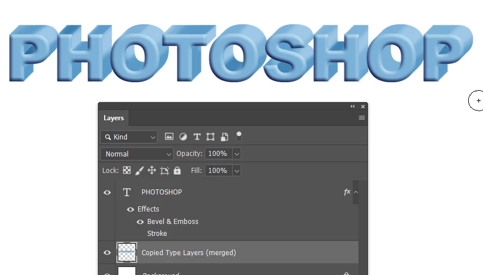Viewport: 483px width, 275px height.
Task: Hide the PHOTOSHOP type layer
Action: pyautogui.click(x=107, y=192)
